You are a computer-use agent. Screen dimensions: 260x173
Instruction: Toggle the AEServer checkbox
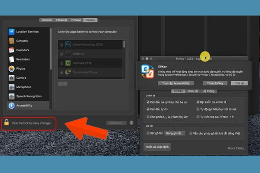(x=62, y=54)
